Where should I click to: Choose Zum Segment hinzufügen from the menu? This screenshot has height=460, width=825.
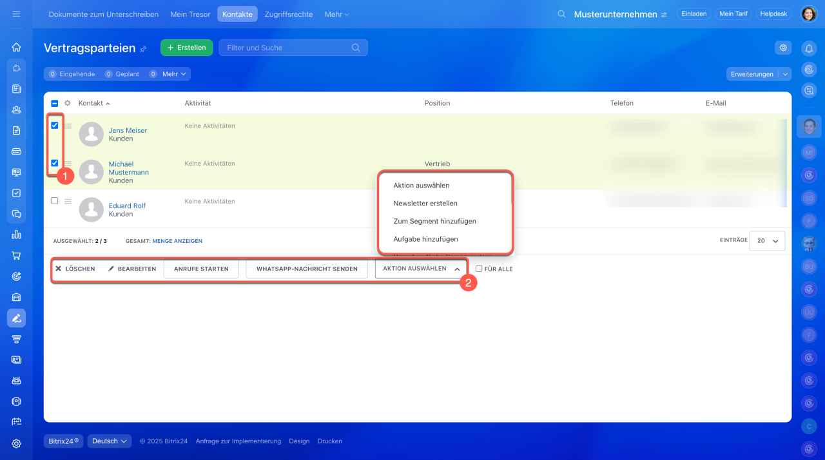pos(435,221)
